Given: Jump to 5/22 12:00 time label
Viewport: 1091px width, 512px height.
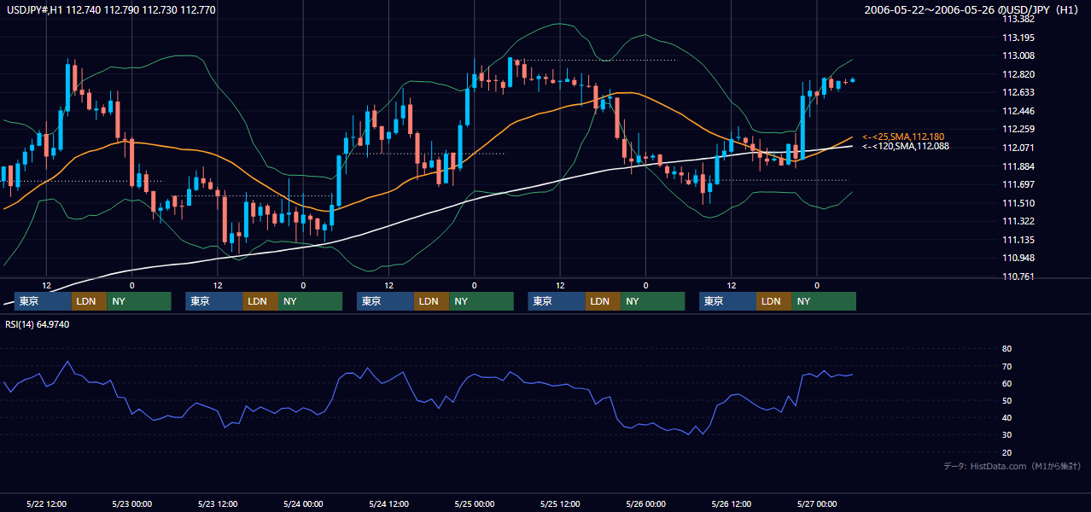Looking at the screenshot, I should pos(47,504).
